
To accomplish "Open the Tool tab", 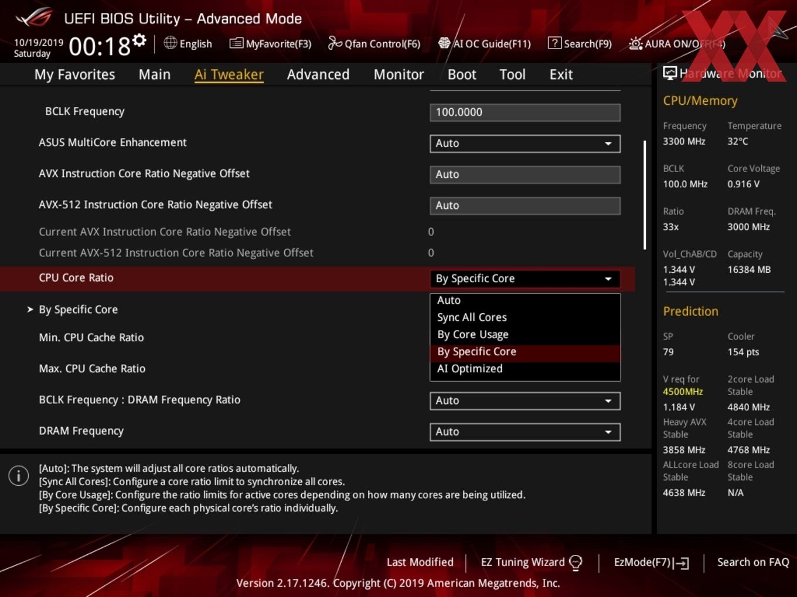I will tap(512, 74).
